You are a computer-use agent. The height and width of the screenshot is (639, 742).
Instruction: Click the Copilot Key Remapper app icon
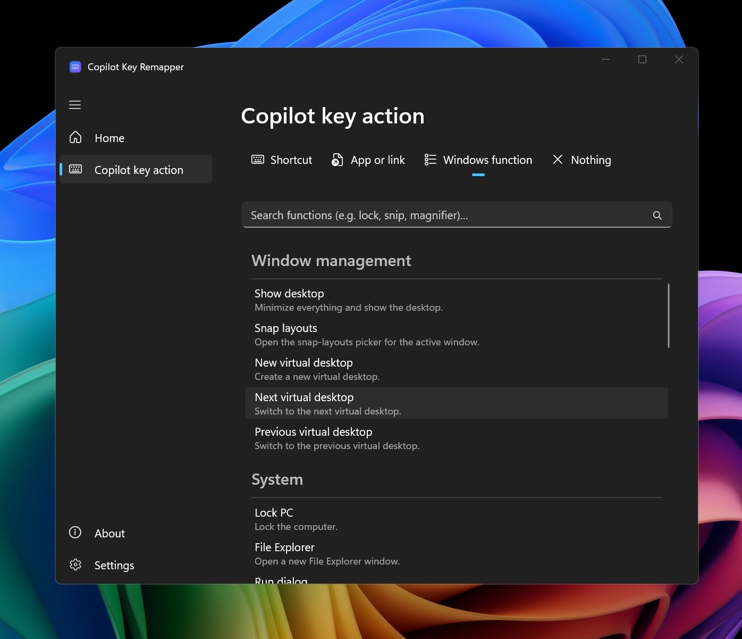tap(75, 67)
